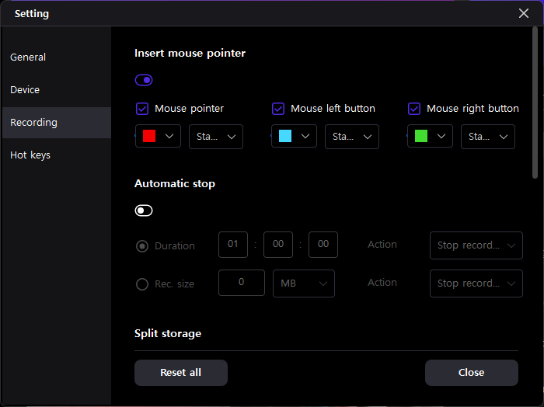This screenshot has width=544, height=407.
Task: Click the Reset all button
Action: (x=181, y=373)
